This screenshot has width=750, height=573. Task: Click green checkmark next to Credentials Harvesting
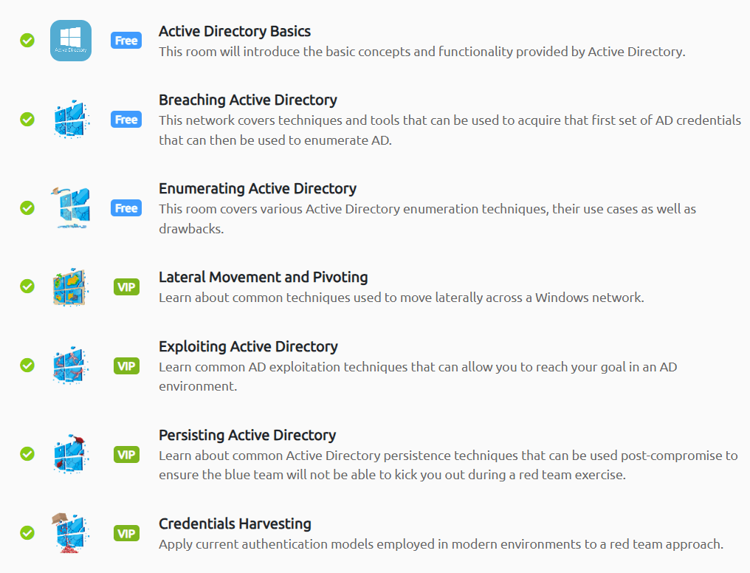click(27, 532)
